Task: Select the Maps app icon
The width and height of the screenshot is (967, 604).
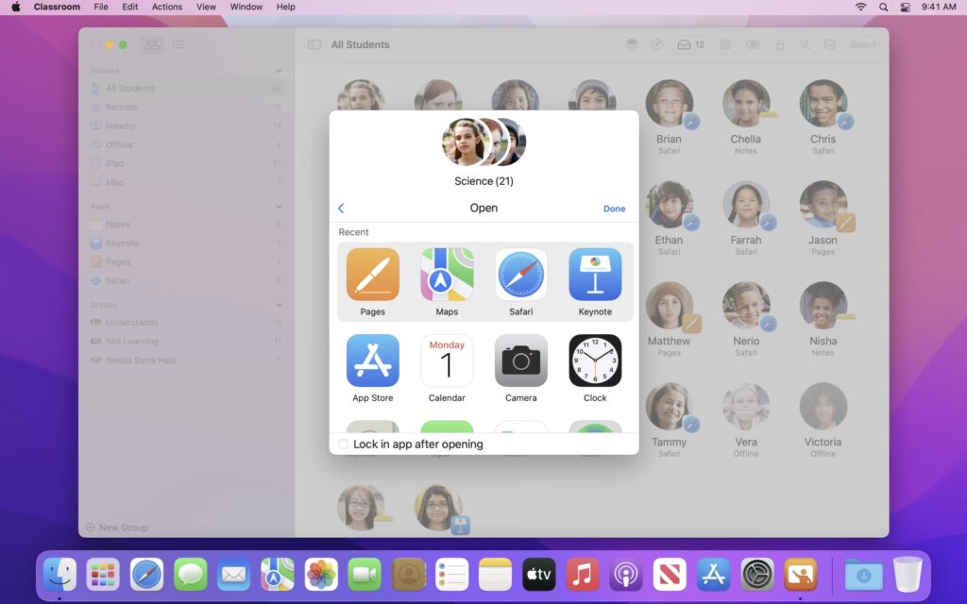Action: (447, 275)
